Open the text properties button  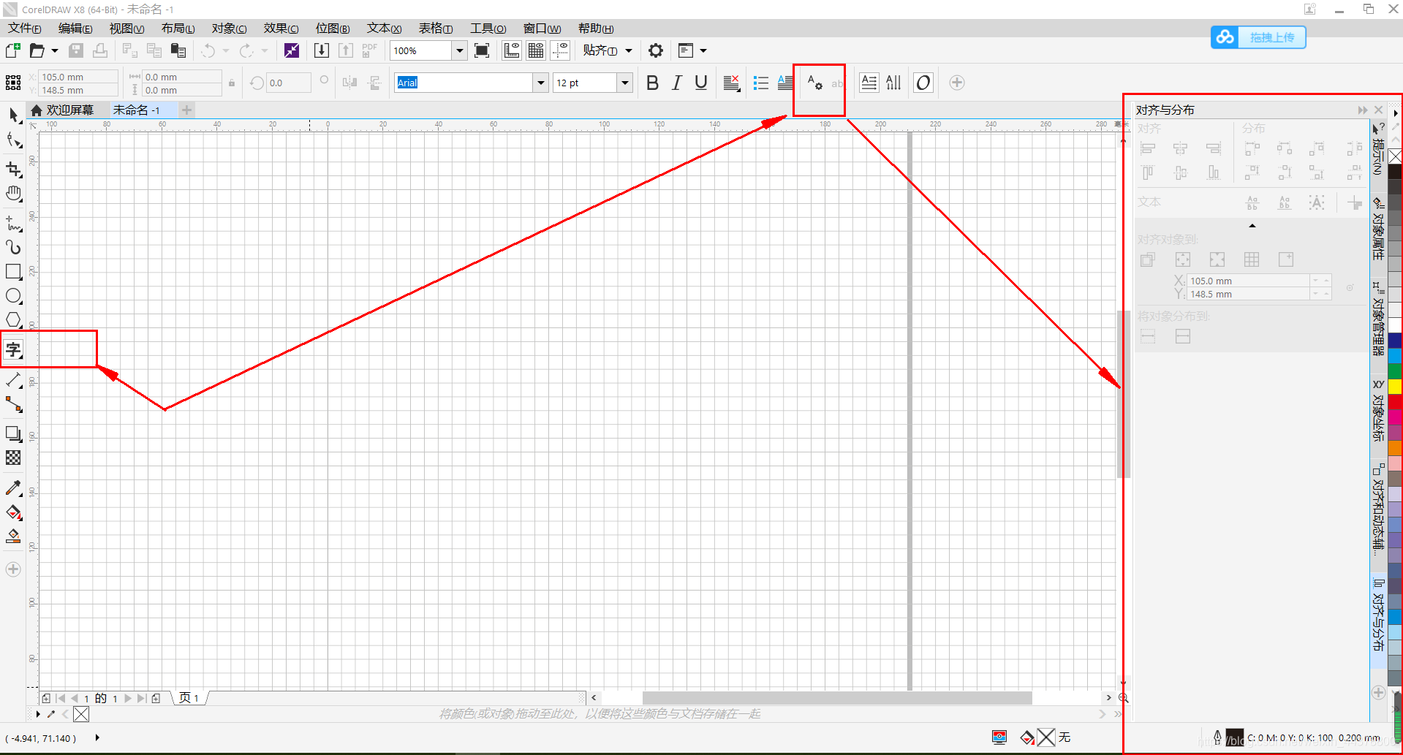click(814, 83)
